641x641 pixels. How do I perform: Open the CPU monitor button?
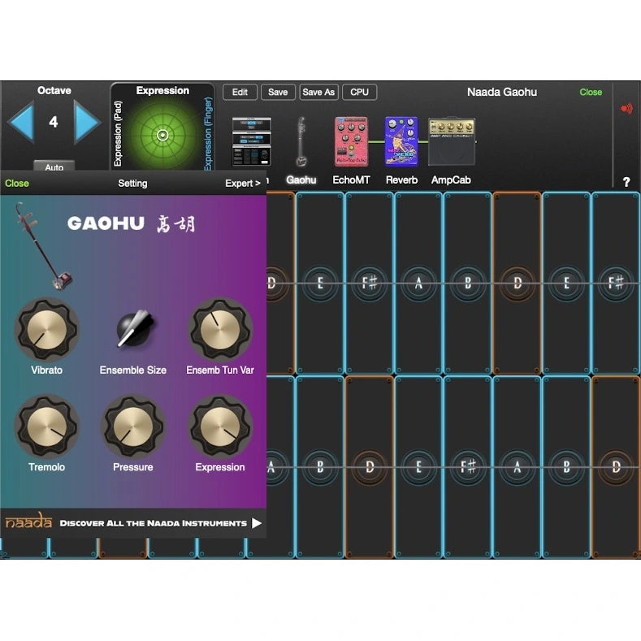[359, 92]
